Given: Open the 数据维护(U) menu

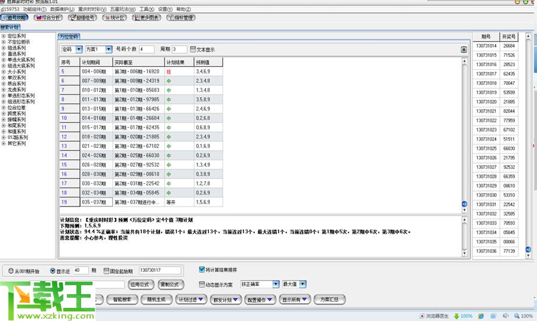Looking at the screenshot, I should [x=62, y=10].
